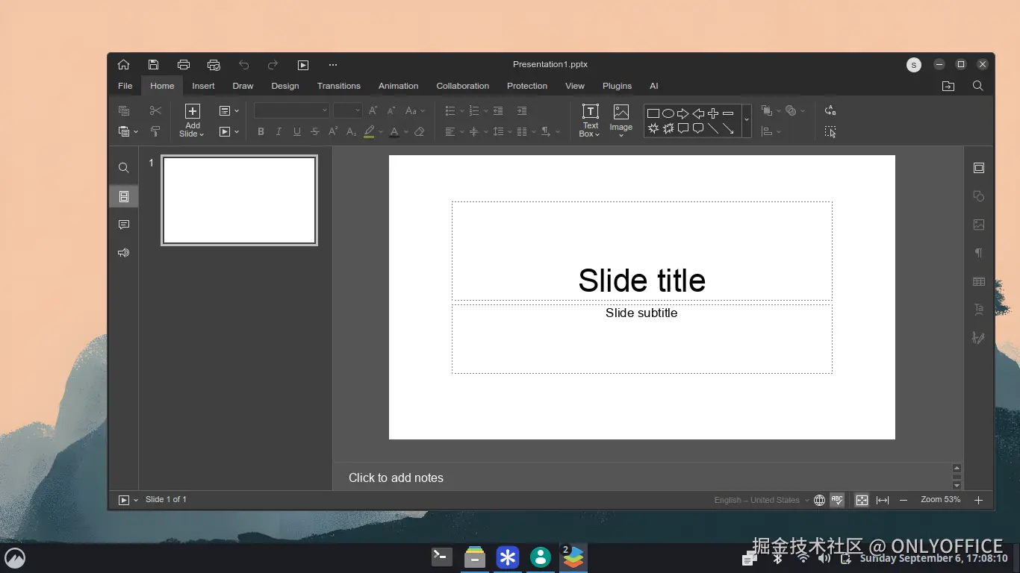This screenshot has height=573, width=1020.
Task: Toggle Fit to slide in status bar
Action: [x=862, y=500]
